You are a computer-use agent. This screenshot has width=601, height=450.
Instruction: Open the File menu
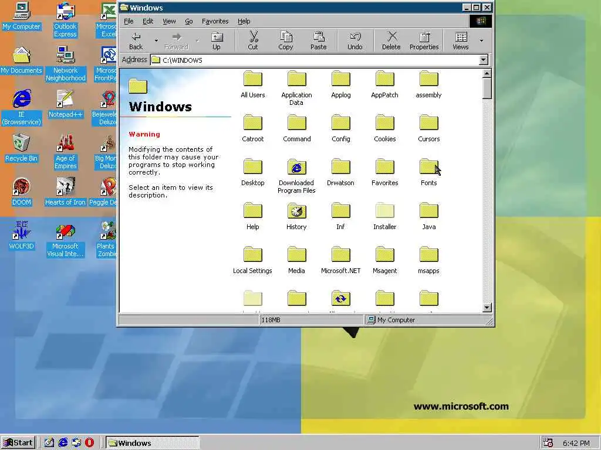(x=129, y=22)
